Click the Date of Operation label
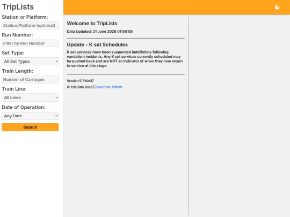Image resolution: width=290 pixels, height=217 pixels. 24,107
